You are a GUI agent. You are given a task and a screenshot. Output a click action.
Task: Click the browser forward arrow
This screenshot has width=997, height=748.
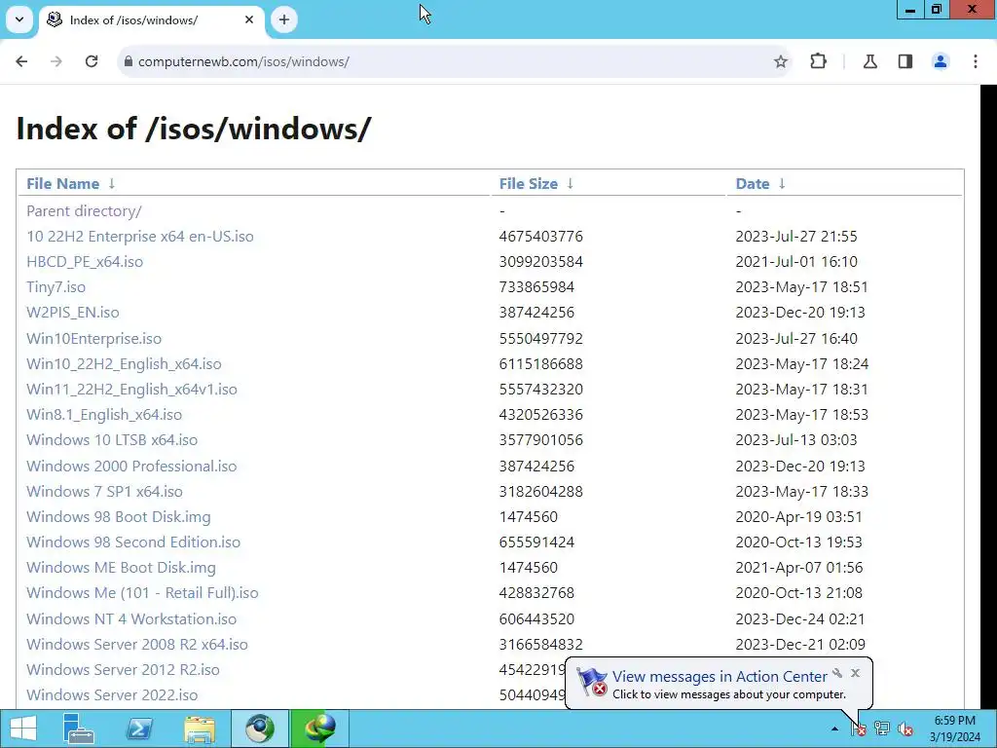(56, 61)
